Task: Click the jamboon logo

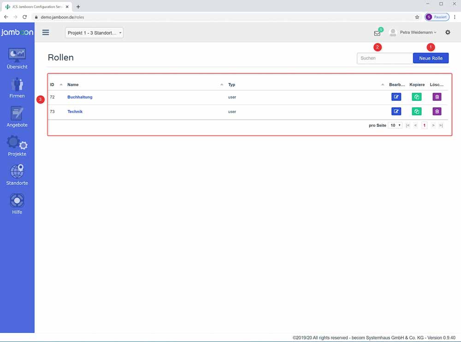Action: [x=17, y=32]
